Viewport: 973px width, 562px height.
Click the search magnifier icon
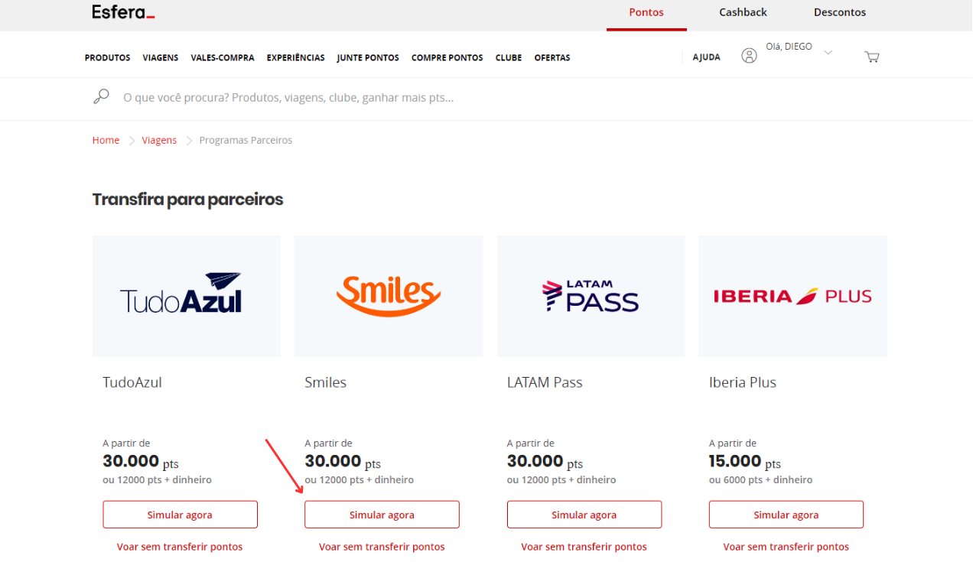[101, 97]
